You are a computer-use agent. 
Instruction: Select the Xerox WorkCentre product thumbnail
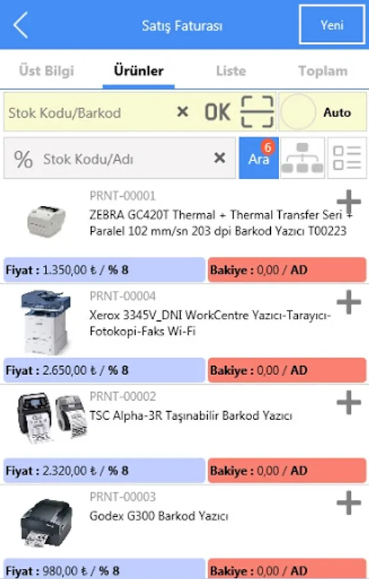click(x=46, y=322)
